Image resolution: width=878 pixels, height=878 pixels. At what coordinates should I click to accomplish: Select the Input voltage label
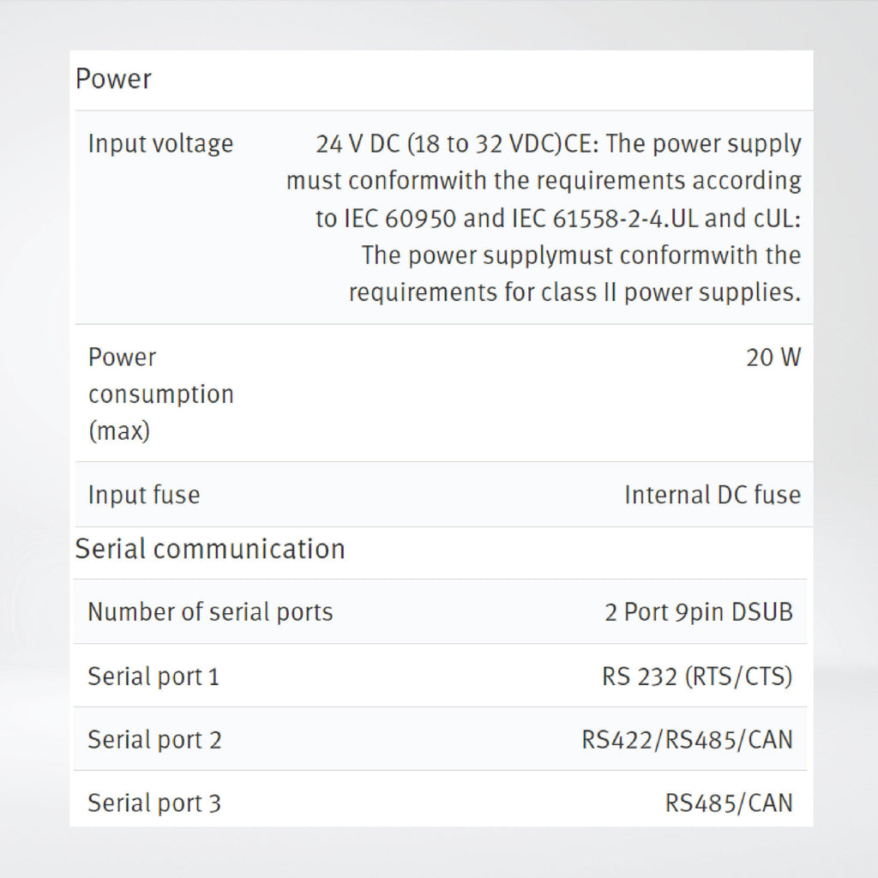pos(160,144)
